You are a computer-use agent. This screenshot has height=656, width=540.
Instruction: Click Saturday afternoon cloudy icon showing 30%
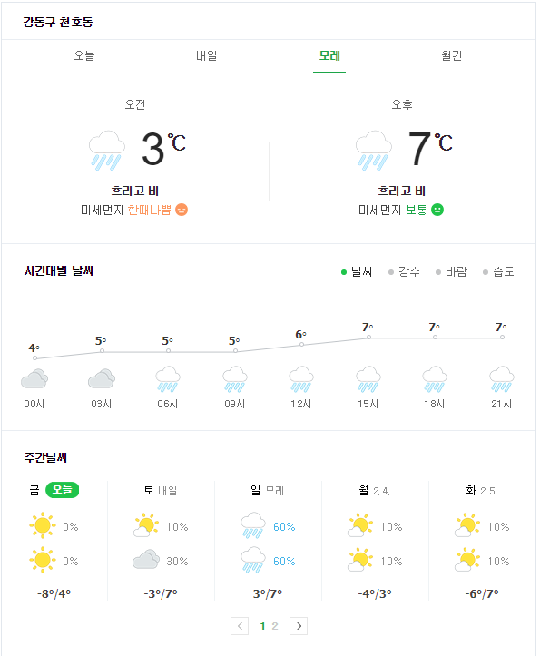[146, 559]
